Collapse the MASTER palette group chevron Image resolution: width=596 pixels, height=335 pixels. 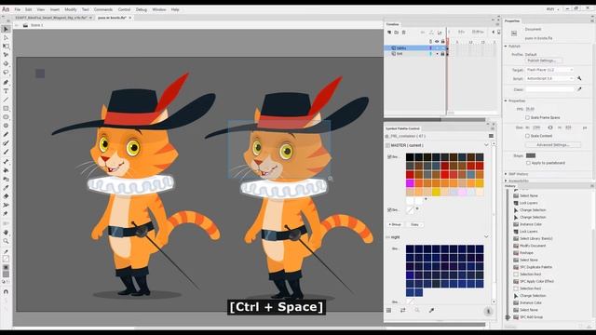click(486, 145)
